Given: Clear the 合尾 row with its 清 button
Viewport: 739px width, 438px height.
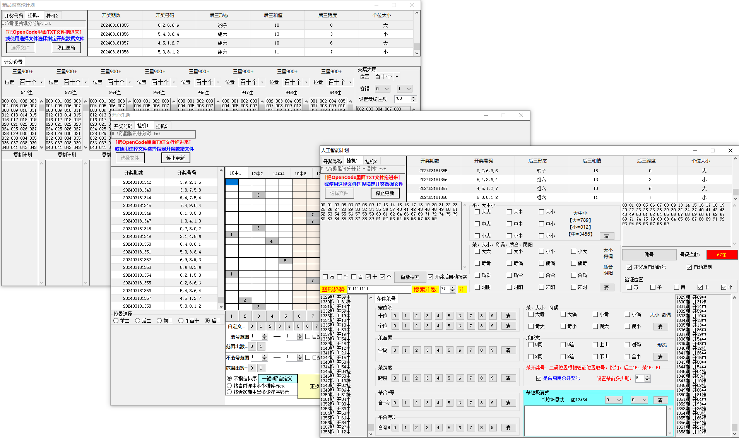Looking at the screenshot, I should 508,350.
